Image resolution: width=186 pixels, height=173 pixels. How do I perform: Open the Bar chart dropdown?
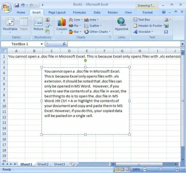click(75, 32)
